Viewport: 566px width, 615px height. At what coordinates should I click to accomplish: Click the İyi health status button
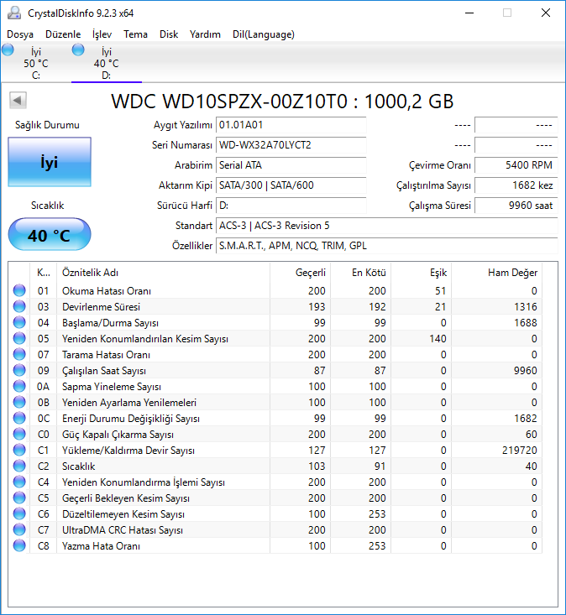50,162
